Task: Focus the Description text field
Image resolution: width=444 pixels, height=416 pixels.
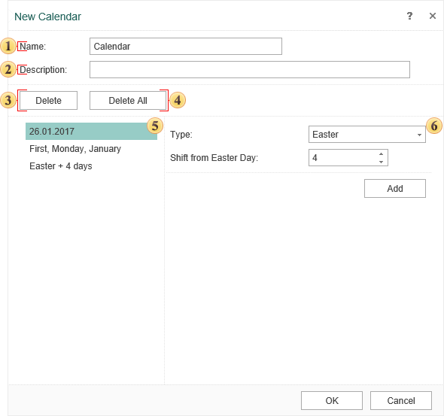Action: [x=250, y=70]
